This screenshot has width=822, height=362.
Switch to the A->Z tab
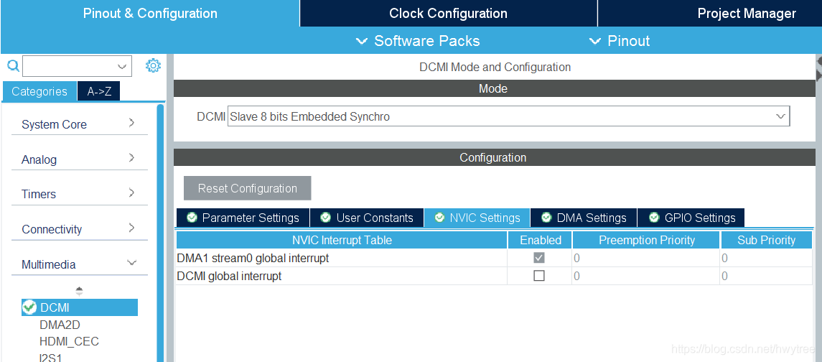tap(98, 91)
